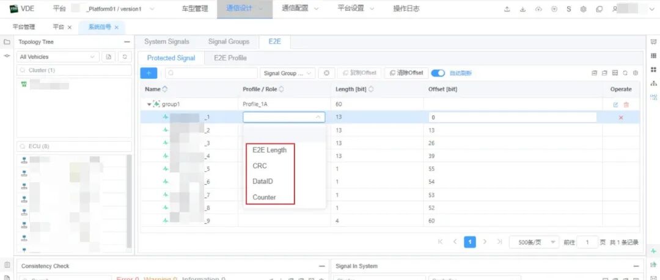Select the Protected Signal sub-tab
Image resolution: width=660 pixels, height=280 pixels.
point(171,58)
